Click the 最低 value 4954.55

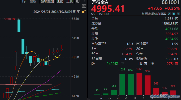pos(172,39)
